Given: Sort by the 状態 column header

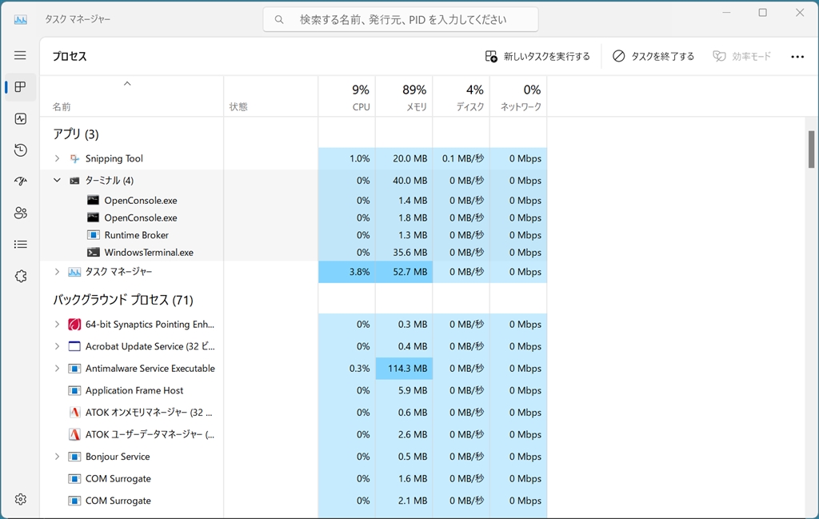Looking at the screenshot, I should click(x=270, y=97).
